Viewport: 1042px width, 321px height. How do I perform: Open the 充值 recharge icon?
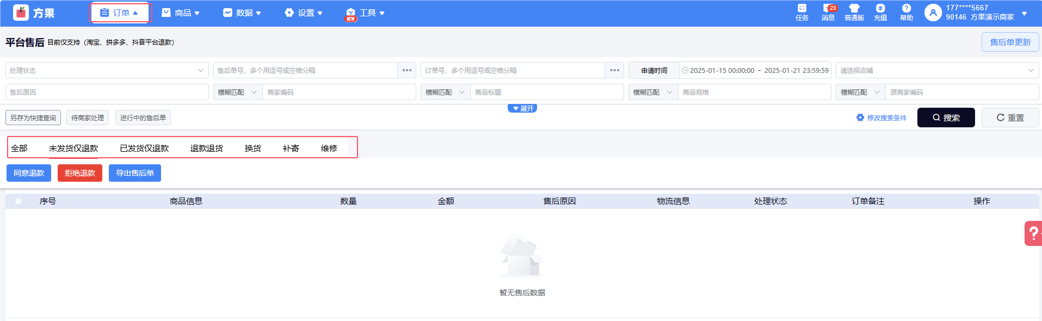coord(880,12)
